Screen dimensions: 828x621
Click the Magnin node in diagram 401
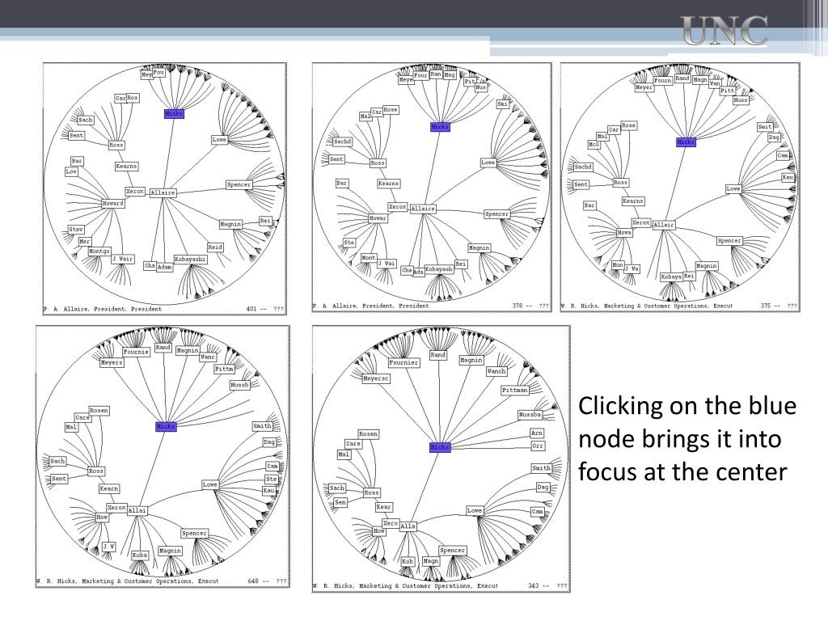(x=230, y=225)
